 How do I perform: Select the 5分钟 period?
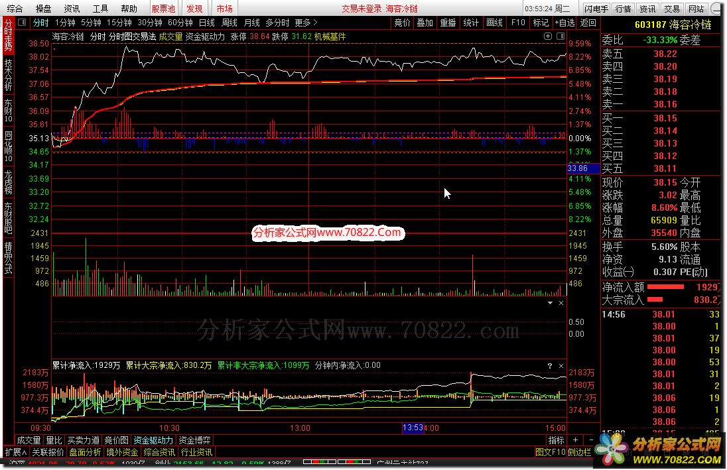(x=91, y=23)
